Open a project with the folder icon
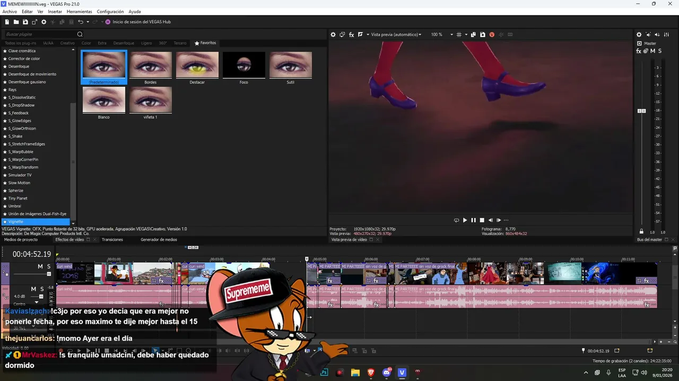The height and width of the screenshot is (381, 679). tap(16, 22)
